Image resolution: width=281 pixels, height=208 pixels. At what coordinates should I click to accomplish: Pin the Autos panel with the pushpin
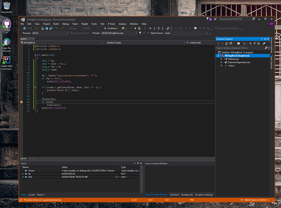[x=138, y=163]
